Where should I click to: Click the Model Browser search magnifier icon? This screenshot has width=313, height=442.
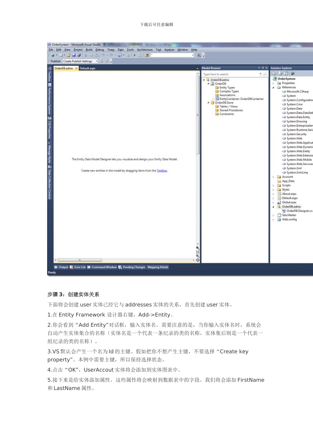[265, 74]
